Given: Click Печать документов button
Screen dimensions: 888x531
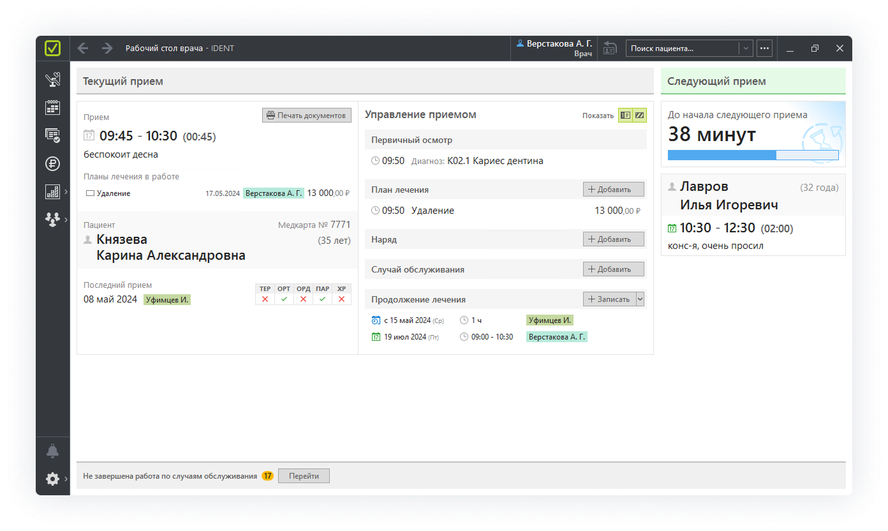Looking at the screenshot, I should click(307, 116).
